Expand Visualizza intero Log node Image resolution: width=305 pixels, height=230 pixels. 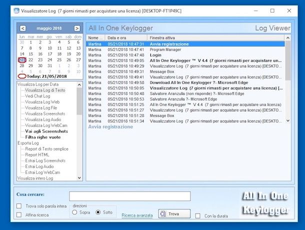[x=35, y=178]
